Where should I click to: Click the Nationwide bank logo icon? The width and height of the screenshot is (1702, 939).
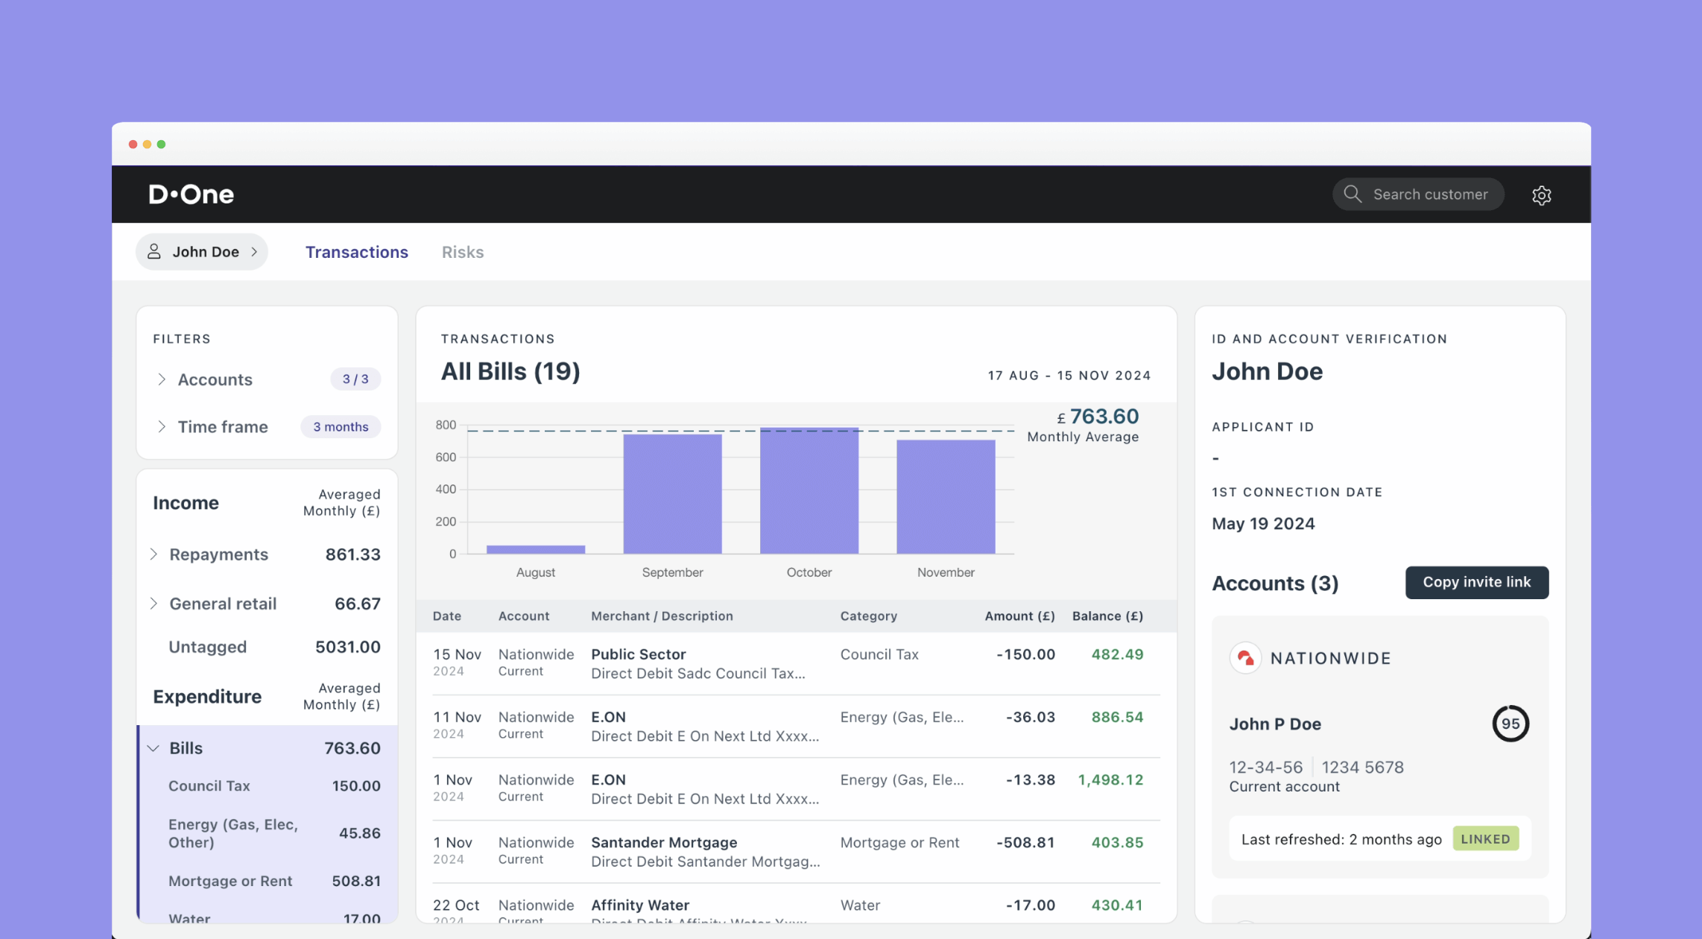tap(1244, 658)
